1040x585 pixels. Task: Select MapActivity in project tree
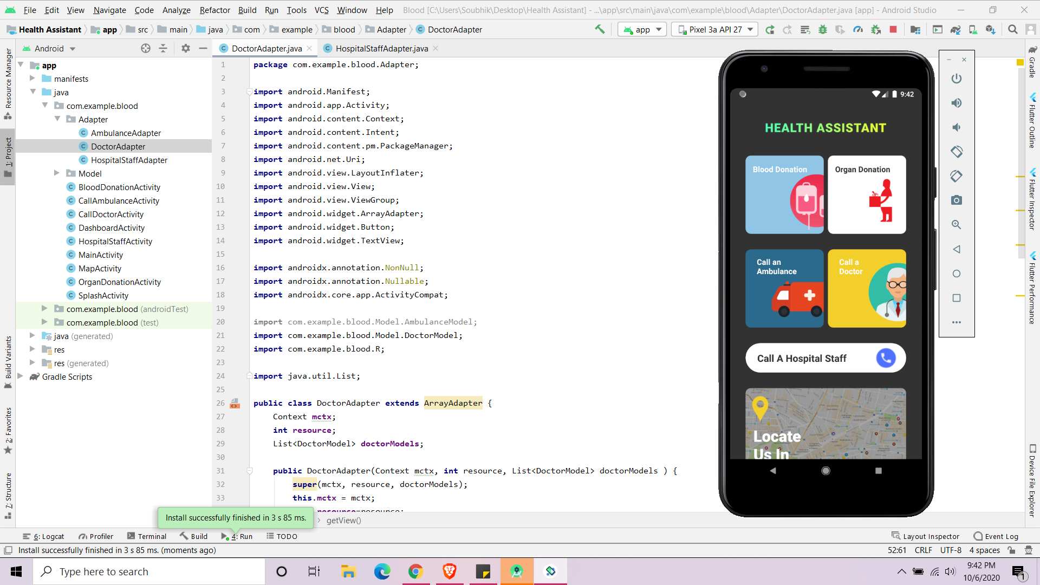coord(100,268)
